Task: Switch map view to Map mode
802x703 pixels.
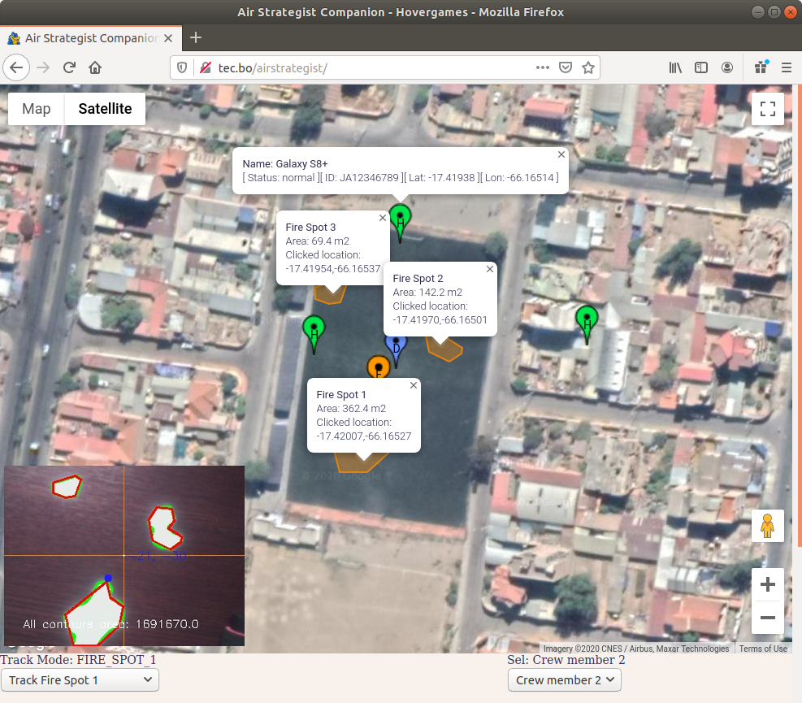Action: tap(37, 108)
